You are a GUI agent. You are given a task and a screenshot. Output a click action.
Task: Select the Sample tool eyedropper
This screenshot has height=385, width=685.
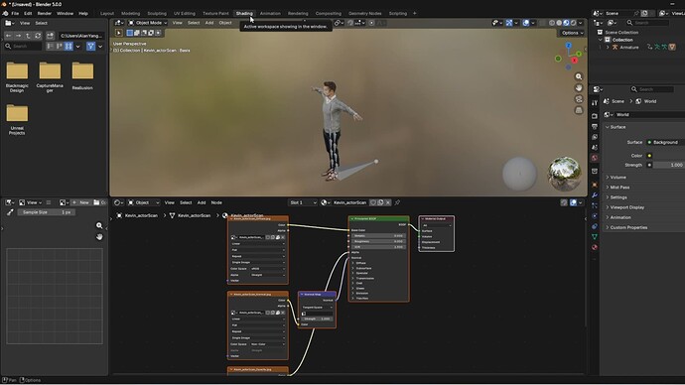click(x=10, y=212)
